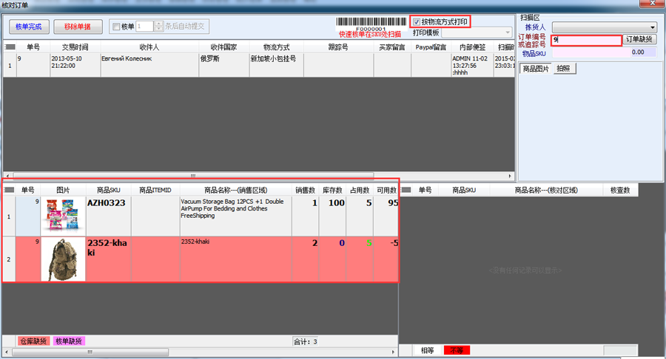Click the verification area grid menu icon
Image resolution: width=666 pixels, height=359 pixels.
[x=406, y=190]
